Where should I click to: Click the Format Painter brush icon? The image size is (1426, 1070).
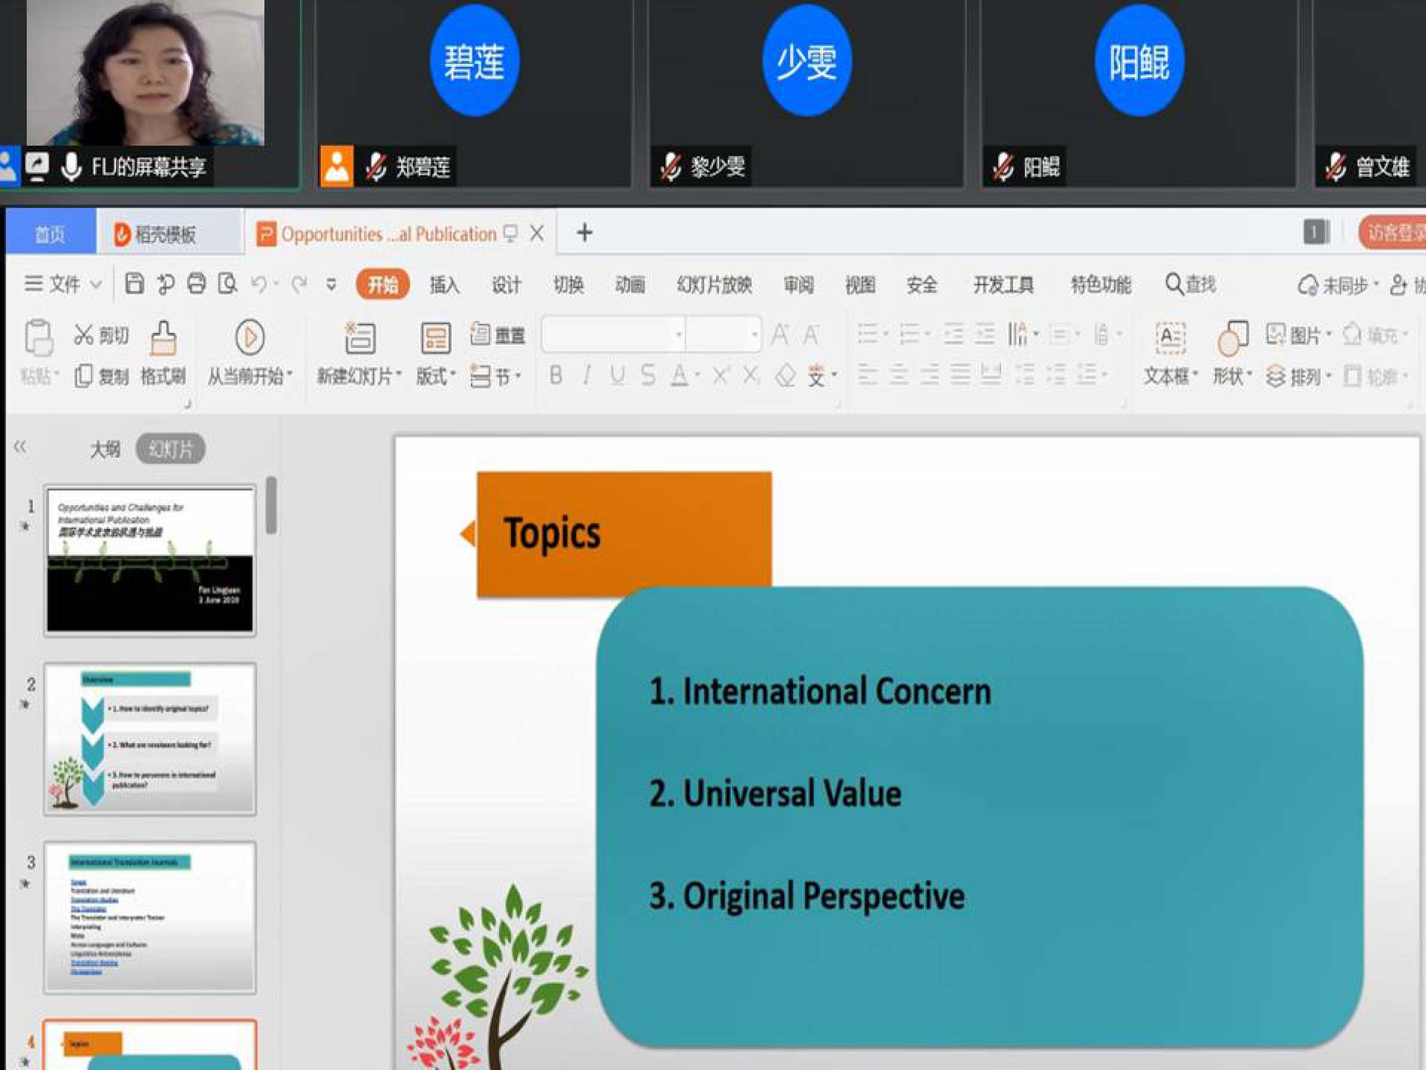163,338
